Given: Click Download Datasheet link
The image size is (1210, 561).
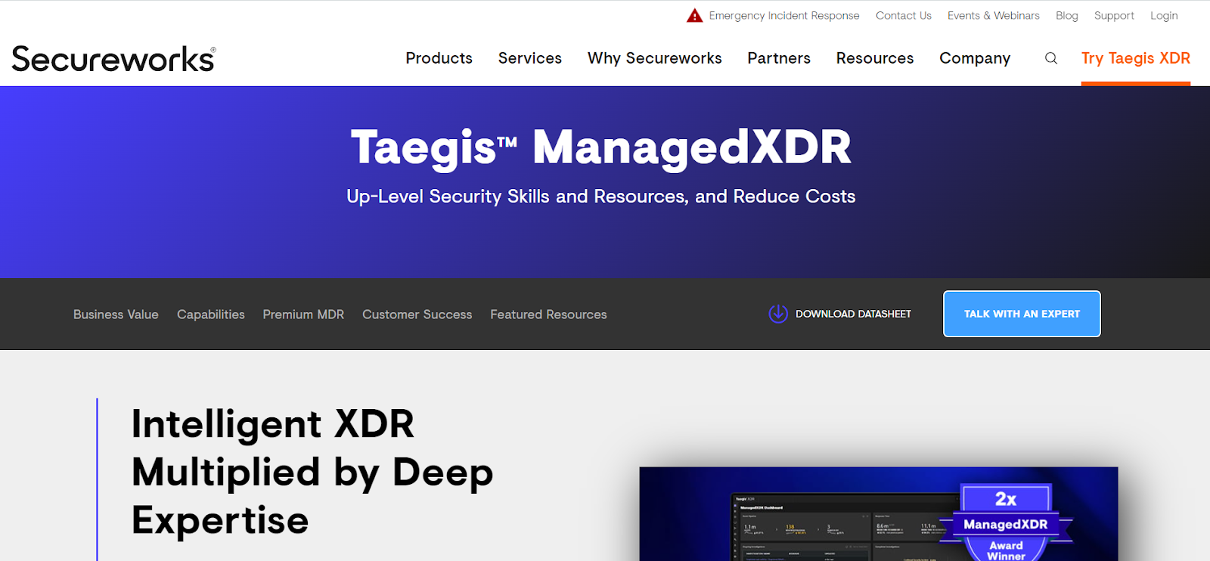Looking at the screenshot, I should click(853, 314).
